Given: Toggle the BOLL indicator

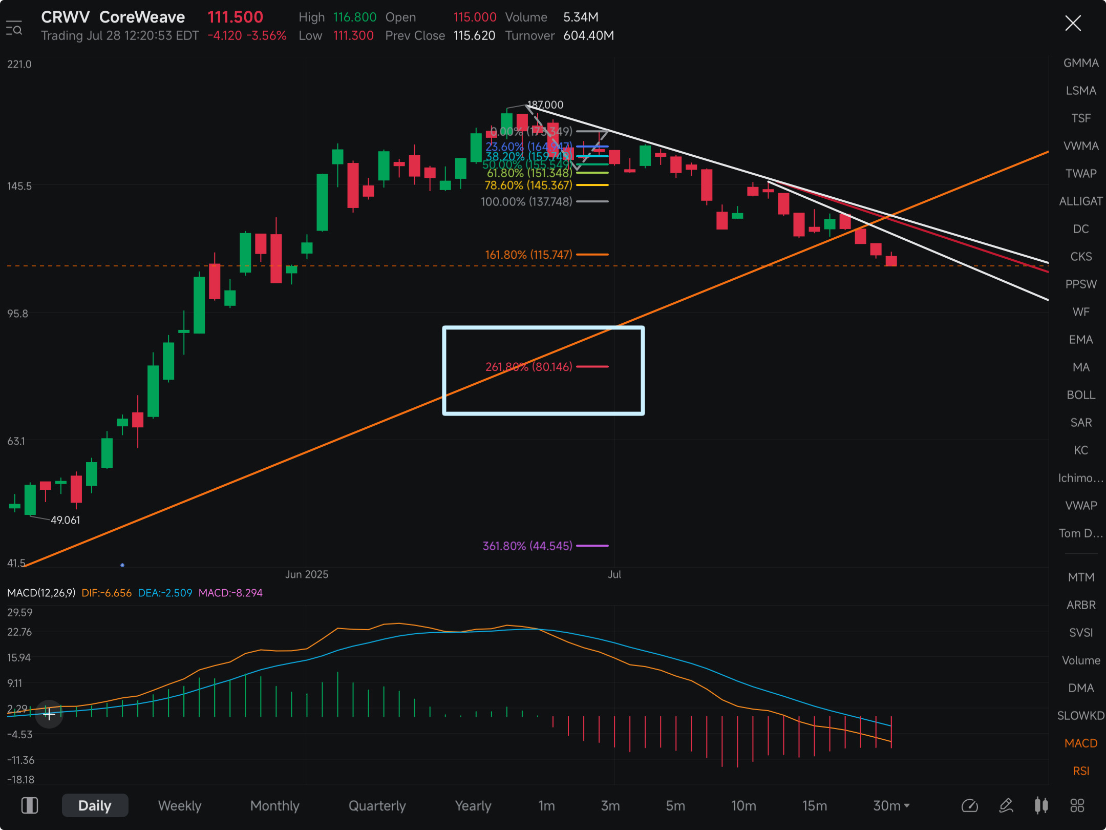Looking at the screenshot, I should 1081,395.
